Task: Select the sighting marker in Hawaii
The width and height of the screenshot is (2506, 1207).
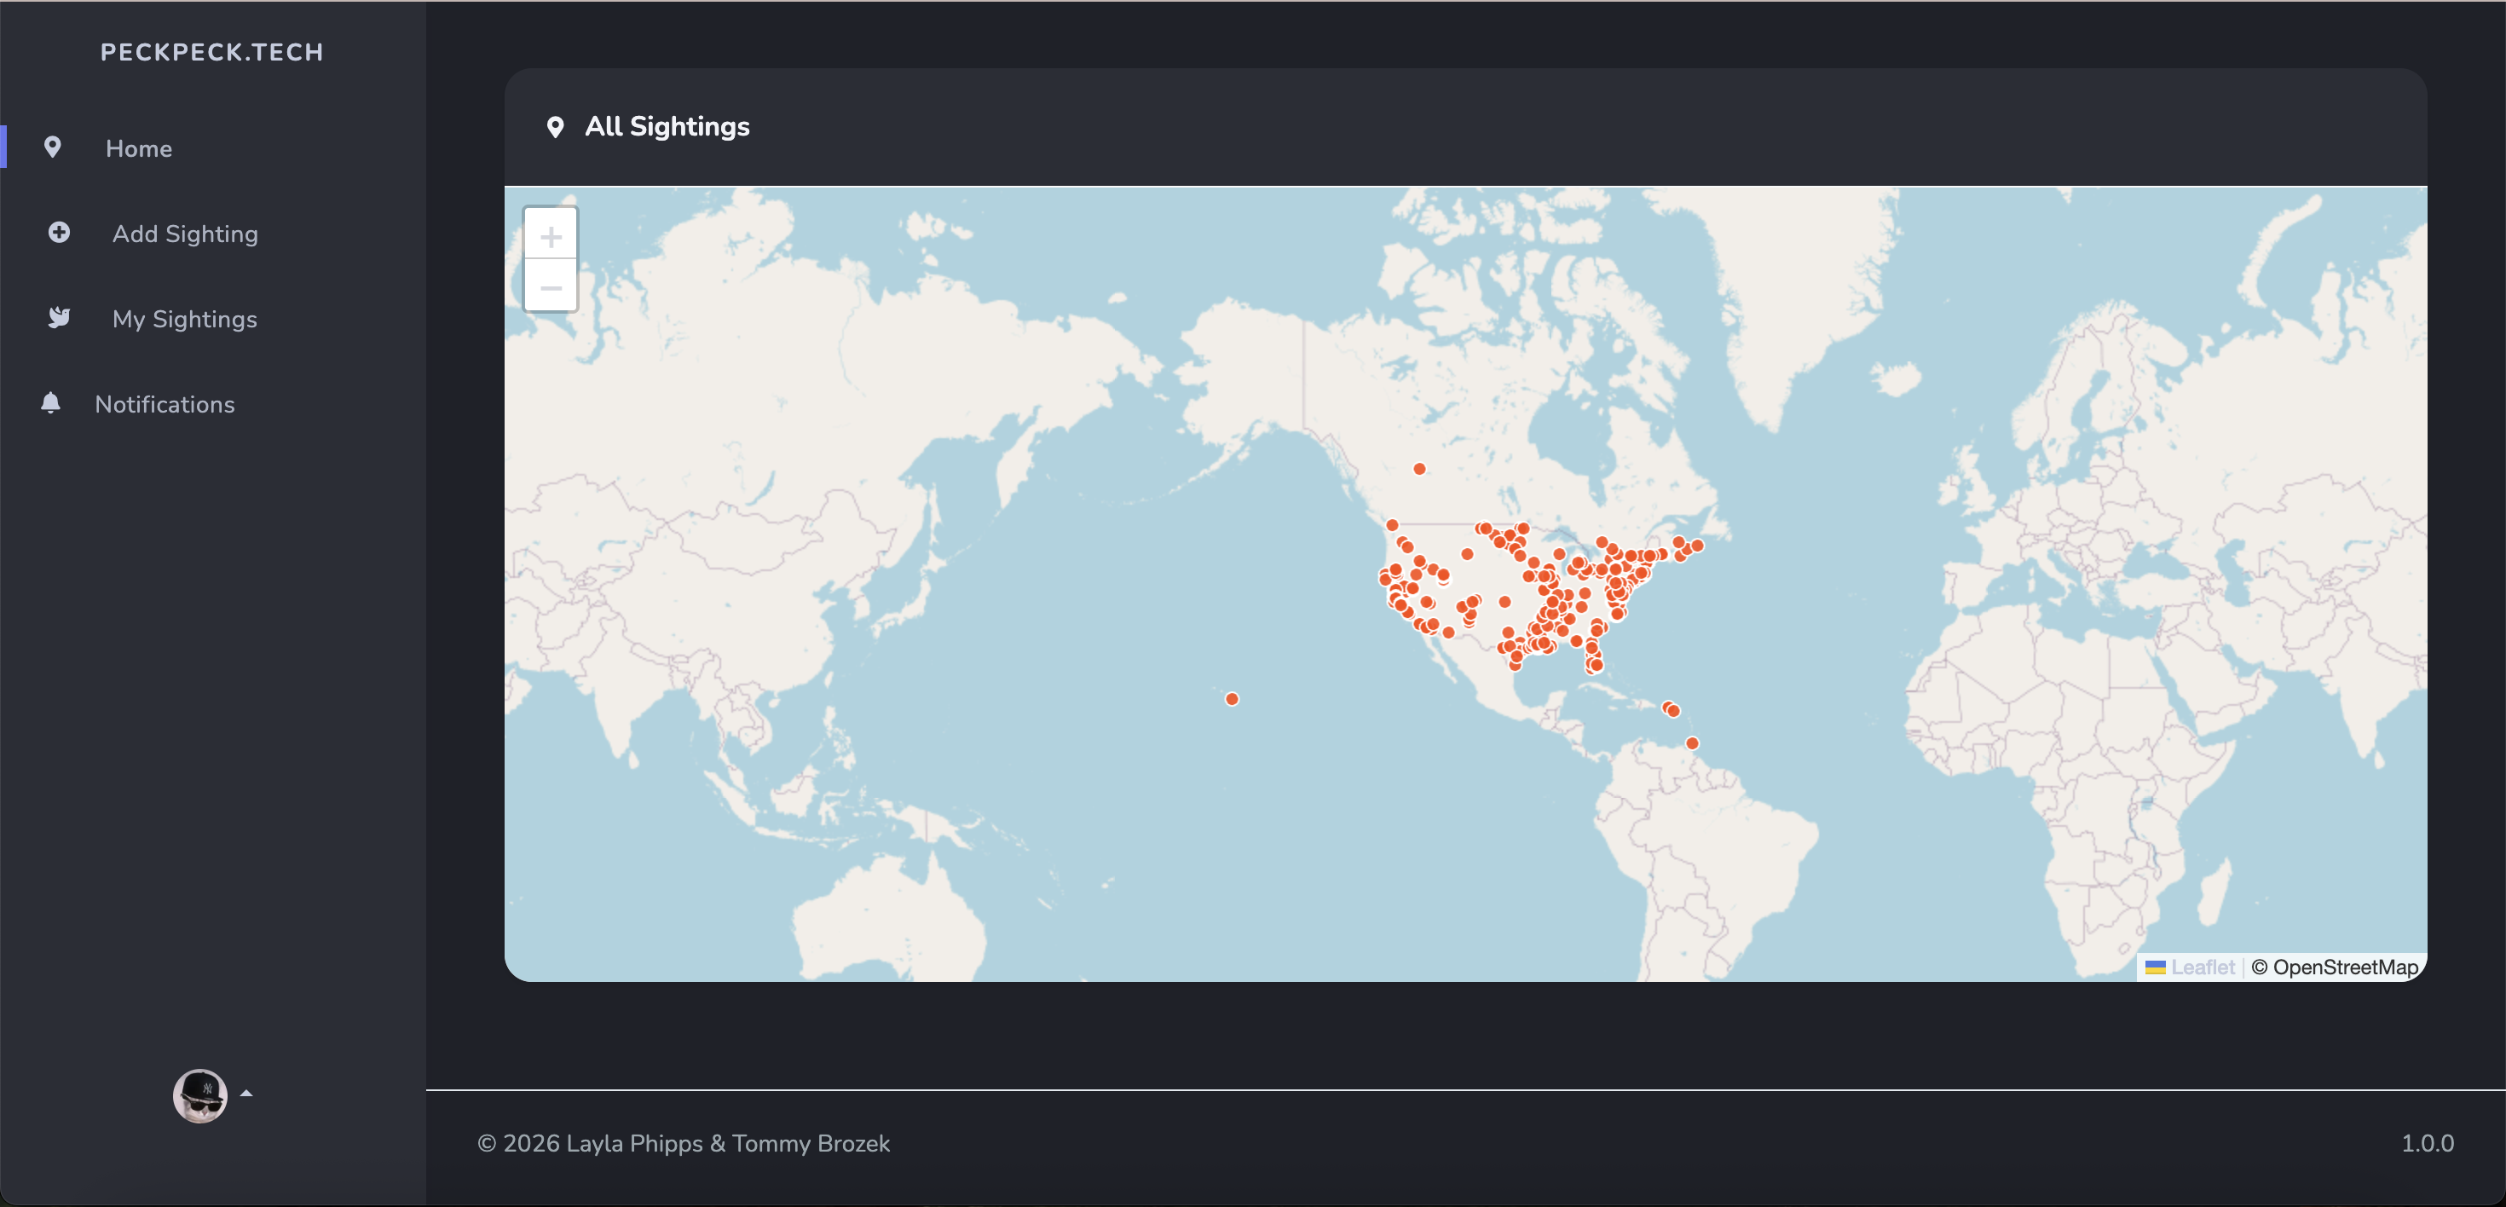Action: (1232, 698)
